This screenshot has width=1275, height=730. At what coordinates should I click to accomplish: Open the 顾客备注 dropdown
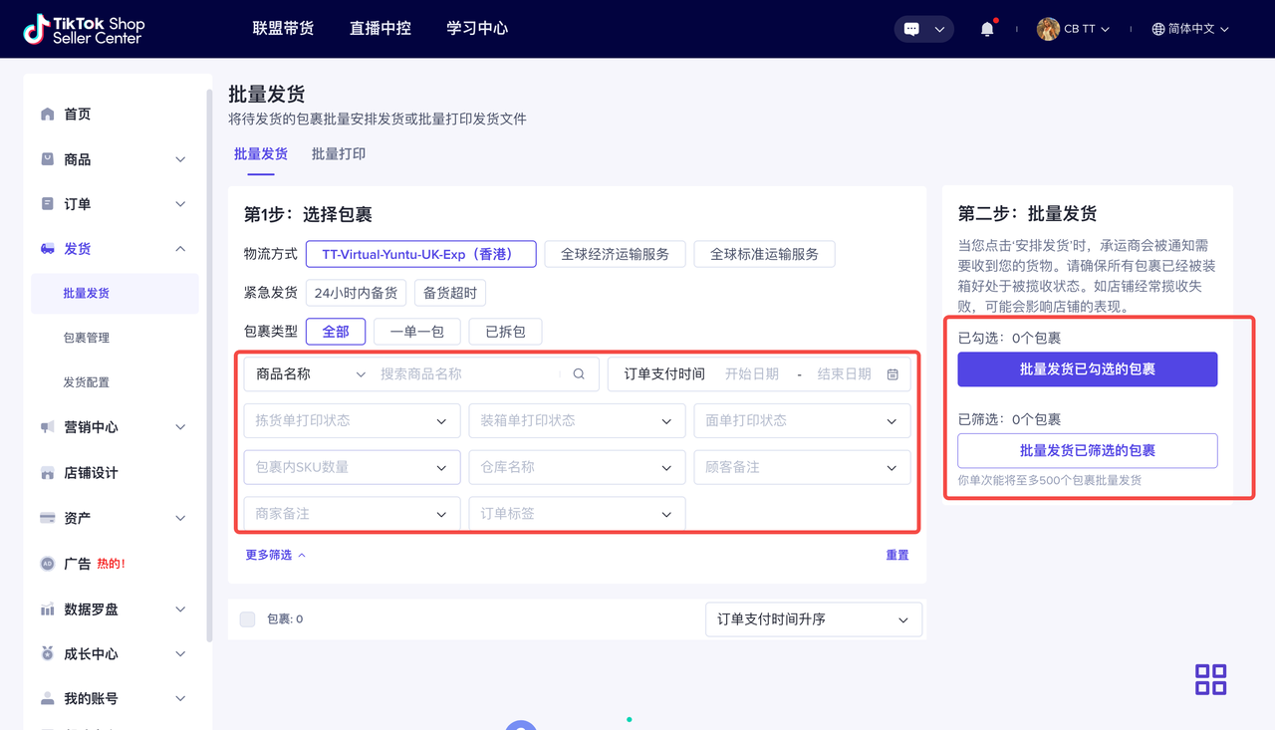tap(802, 467)
